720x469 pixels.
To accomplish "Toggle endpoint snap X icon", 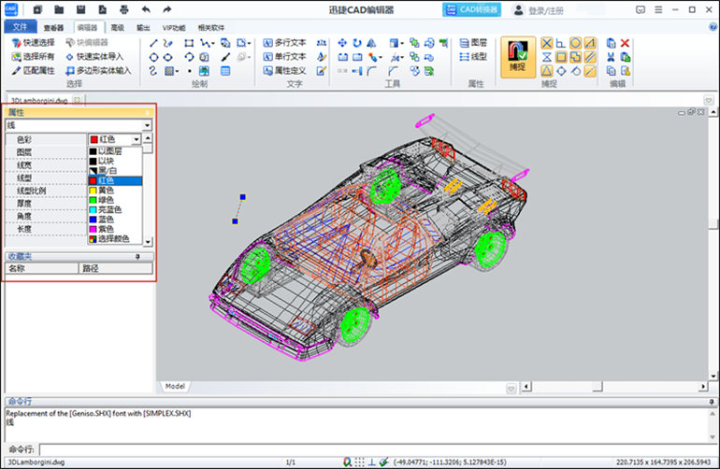I will pos(546,43).
